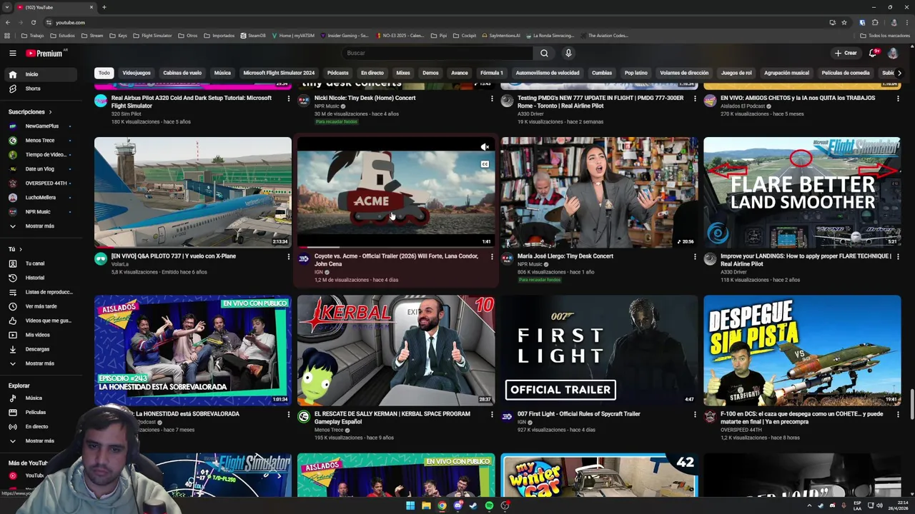The width and height of the screenshot is (915, 514).
Task: Open the Flight Simulator bookmark folder
Action: point(152,36)
